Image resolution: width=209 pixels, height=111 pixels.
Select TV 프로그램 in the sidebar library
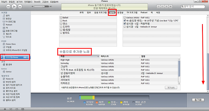click(x=9, y=21)
